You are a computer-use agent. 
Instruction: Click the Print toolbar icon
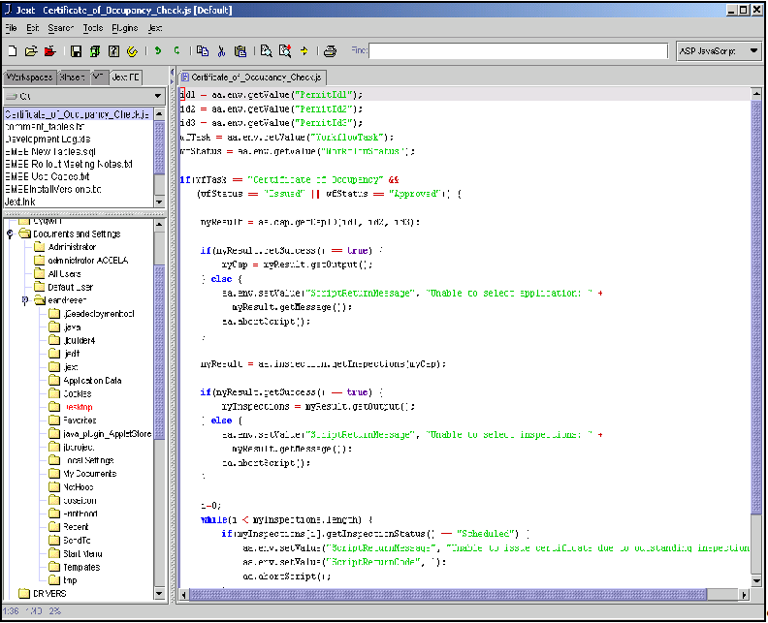[x=330, y=51]
